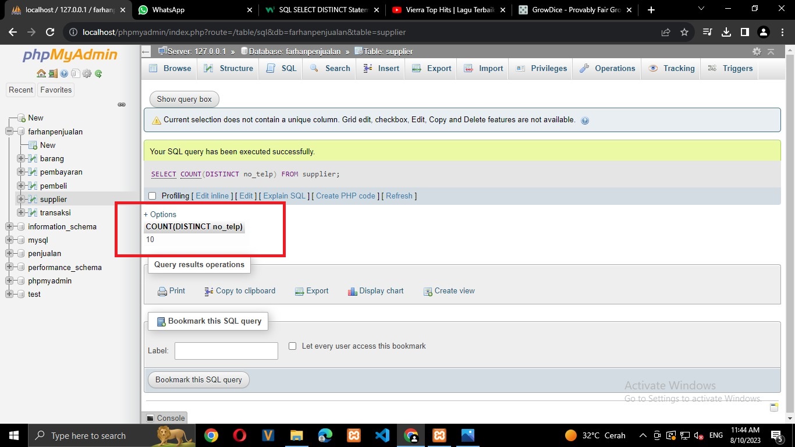The image size is (795, 447).
Task: Open File Explorer from the taskbar
Action: tap(297, 435)
